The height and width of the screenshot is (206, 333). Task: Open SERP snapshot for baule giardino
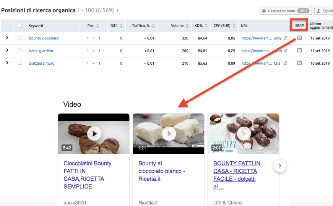299,51
